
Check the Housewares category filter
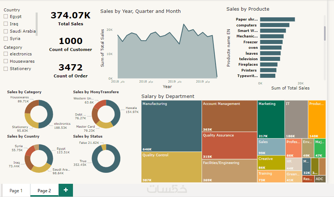(x=6, y=61)
